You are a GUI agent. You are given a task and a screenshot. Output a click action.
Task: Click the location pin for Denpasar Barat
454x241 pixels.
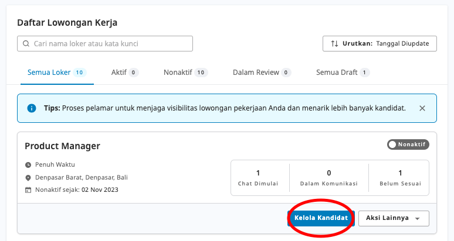(x=28, y=178)
